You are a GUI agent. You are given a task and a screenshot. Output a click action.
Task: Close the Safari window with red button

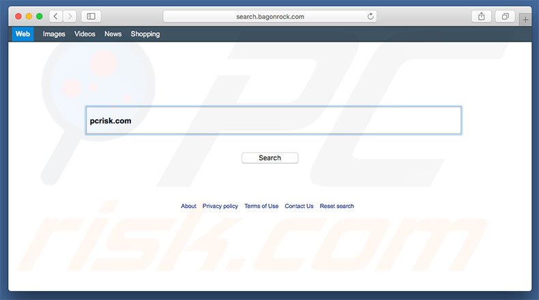pyautogui.click(x=18, y=16)
